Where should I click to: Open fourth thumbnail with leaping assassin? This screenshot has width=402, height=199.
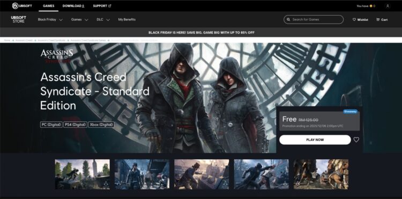[261, 174]
